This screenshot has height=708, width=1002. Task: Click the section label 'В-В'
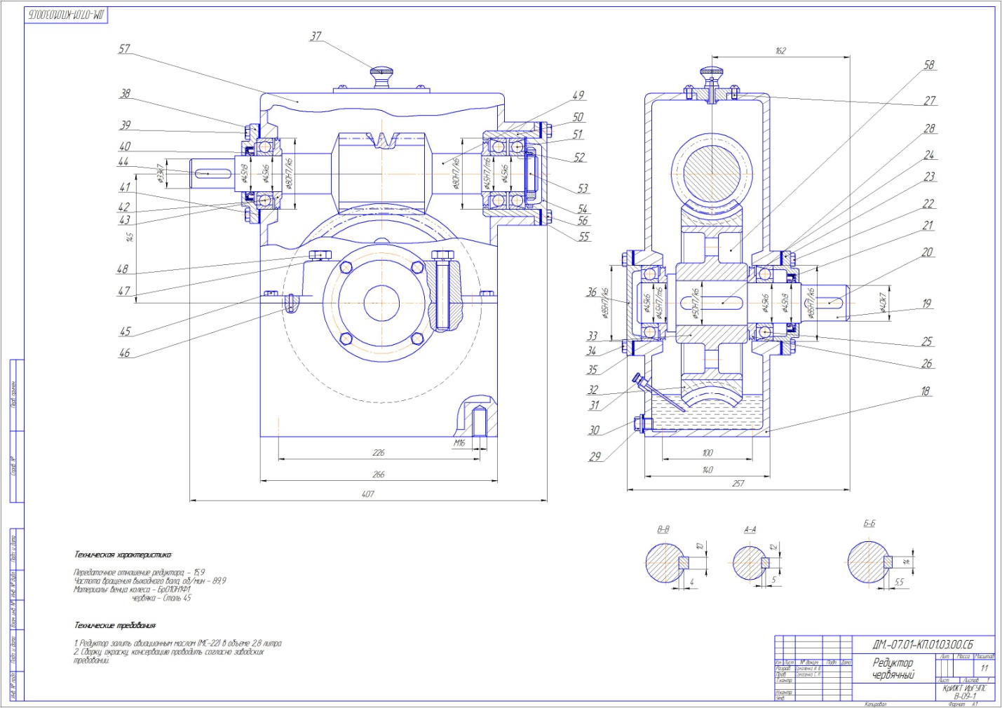click(663, 529)
